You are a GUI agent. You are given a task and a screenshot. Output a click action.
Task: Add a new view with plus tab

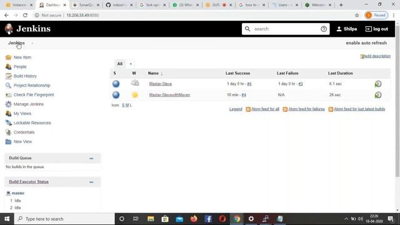[131, 64]
